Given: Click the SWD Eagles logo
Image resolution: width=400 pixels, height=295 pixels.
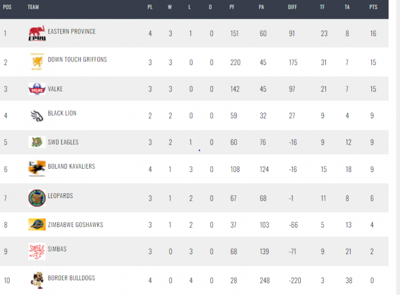Looking at the screenshot, I should (37, 142).
